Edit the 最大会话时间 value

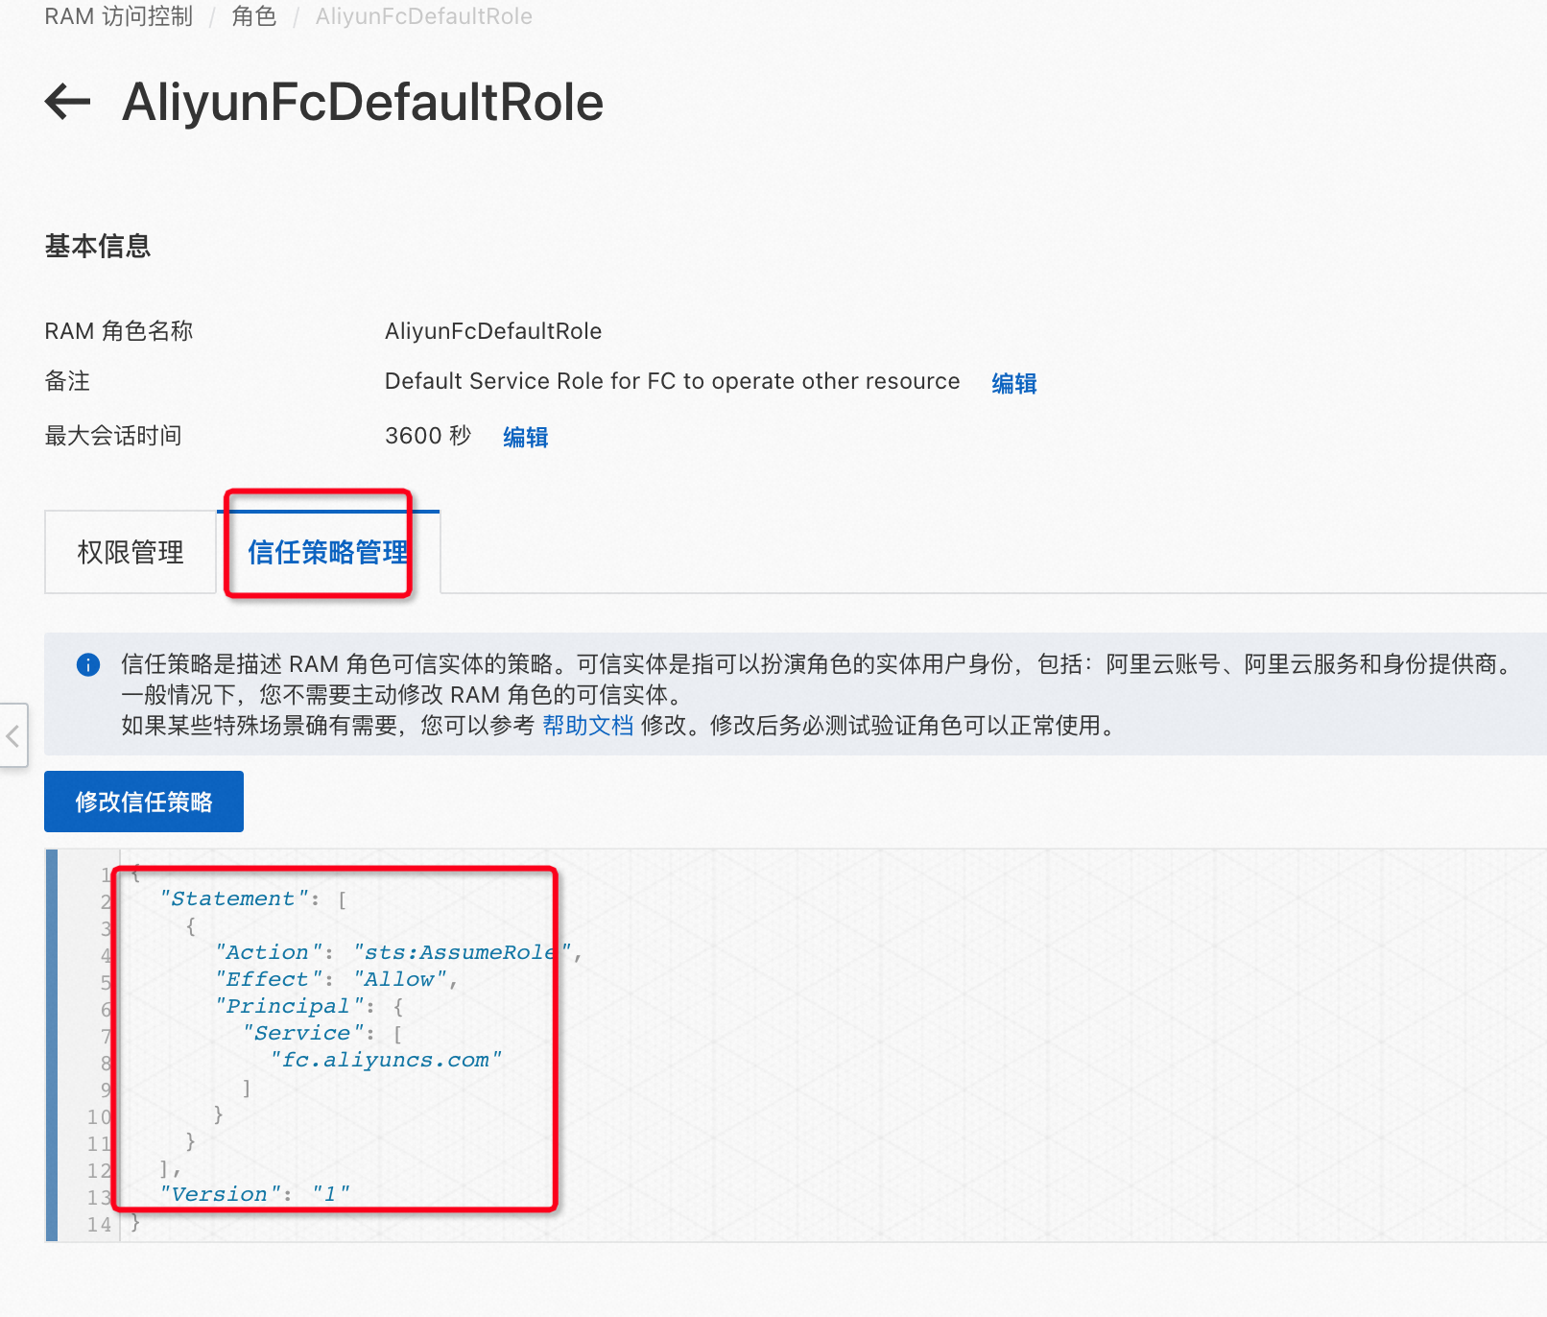click(x=526, y=437)
